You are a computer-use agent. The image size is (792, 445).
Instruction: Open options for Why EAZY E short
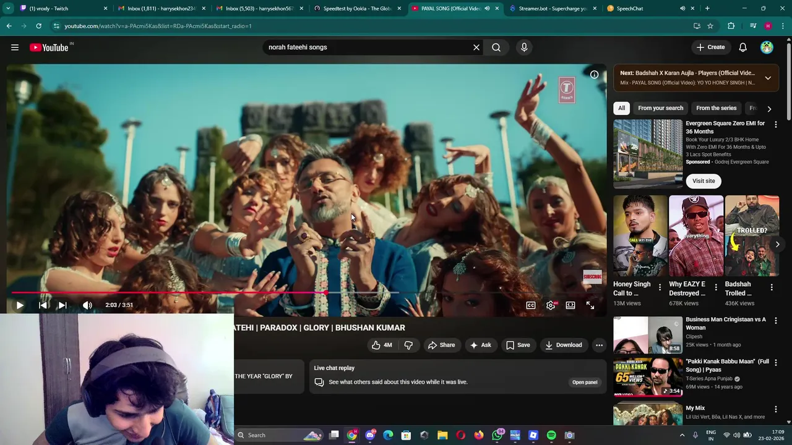[716, 287]
